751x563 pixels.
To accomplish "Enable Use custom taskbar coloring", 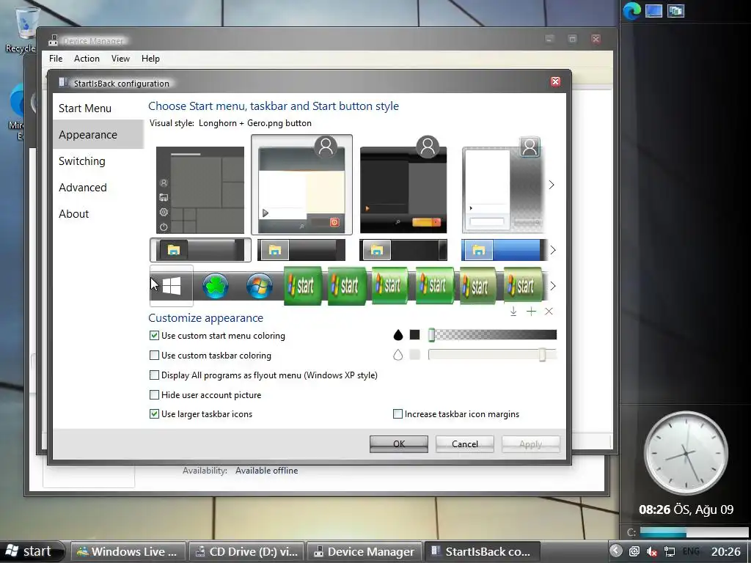I will [154, 356].
